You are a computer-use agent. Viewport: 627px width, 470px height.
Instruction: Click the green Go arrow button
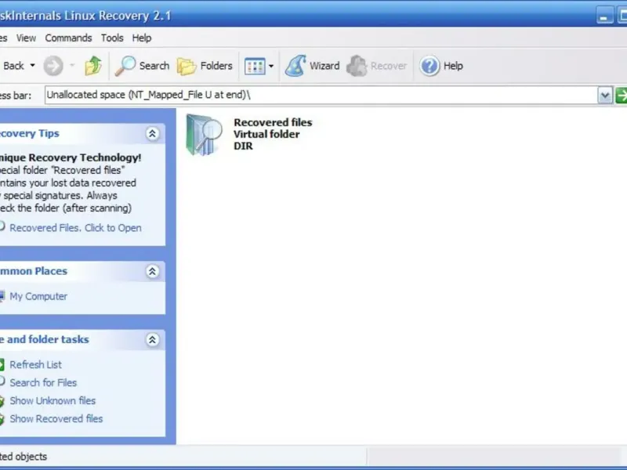coord(621,96)
